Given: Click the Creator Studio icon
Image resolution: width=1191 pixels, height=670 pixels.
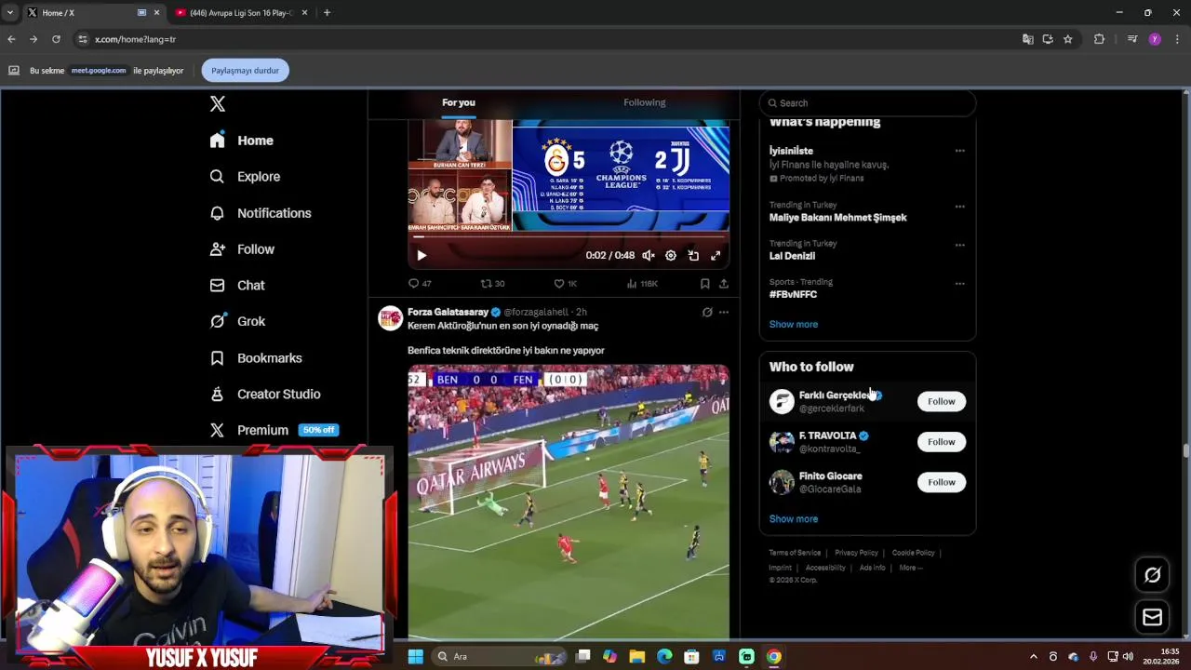Looking at the screenshot, I should (217, 394).
